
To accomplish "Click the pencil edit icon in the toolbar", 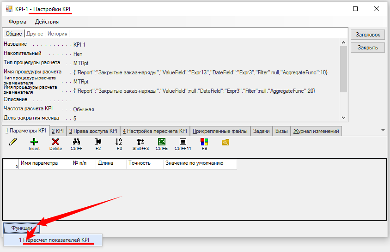I will click(x=12, y=142).
